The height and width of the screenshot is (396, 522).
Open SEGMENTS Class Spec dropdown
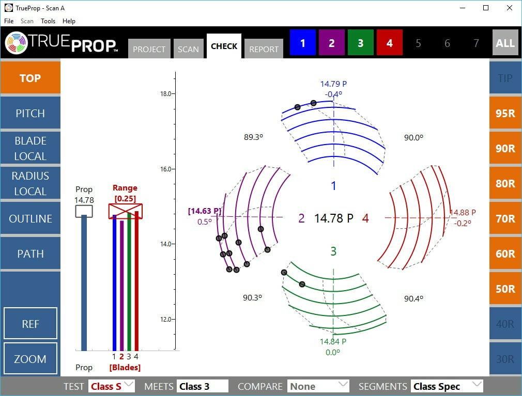(447, 386)
